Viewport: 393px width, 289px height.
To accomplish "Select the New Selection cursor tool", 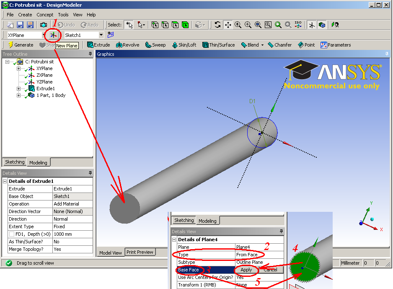I will [129, 25].
